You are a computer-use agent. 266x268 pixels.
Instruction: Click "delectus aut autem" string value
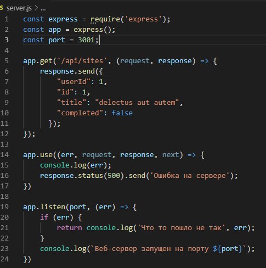(137, 103)
